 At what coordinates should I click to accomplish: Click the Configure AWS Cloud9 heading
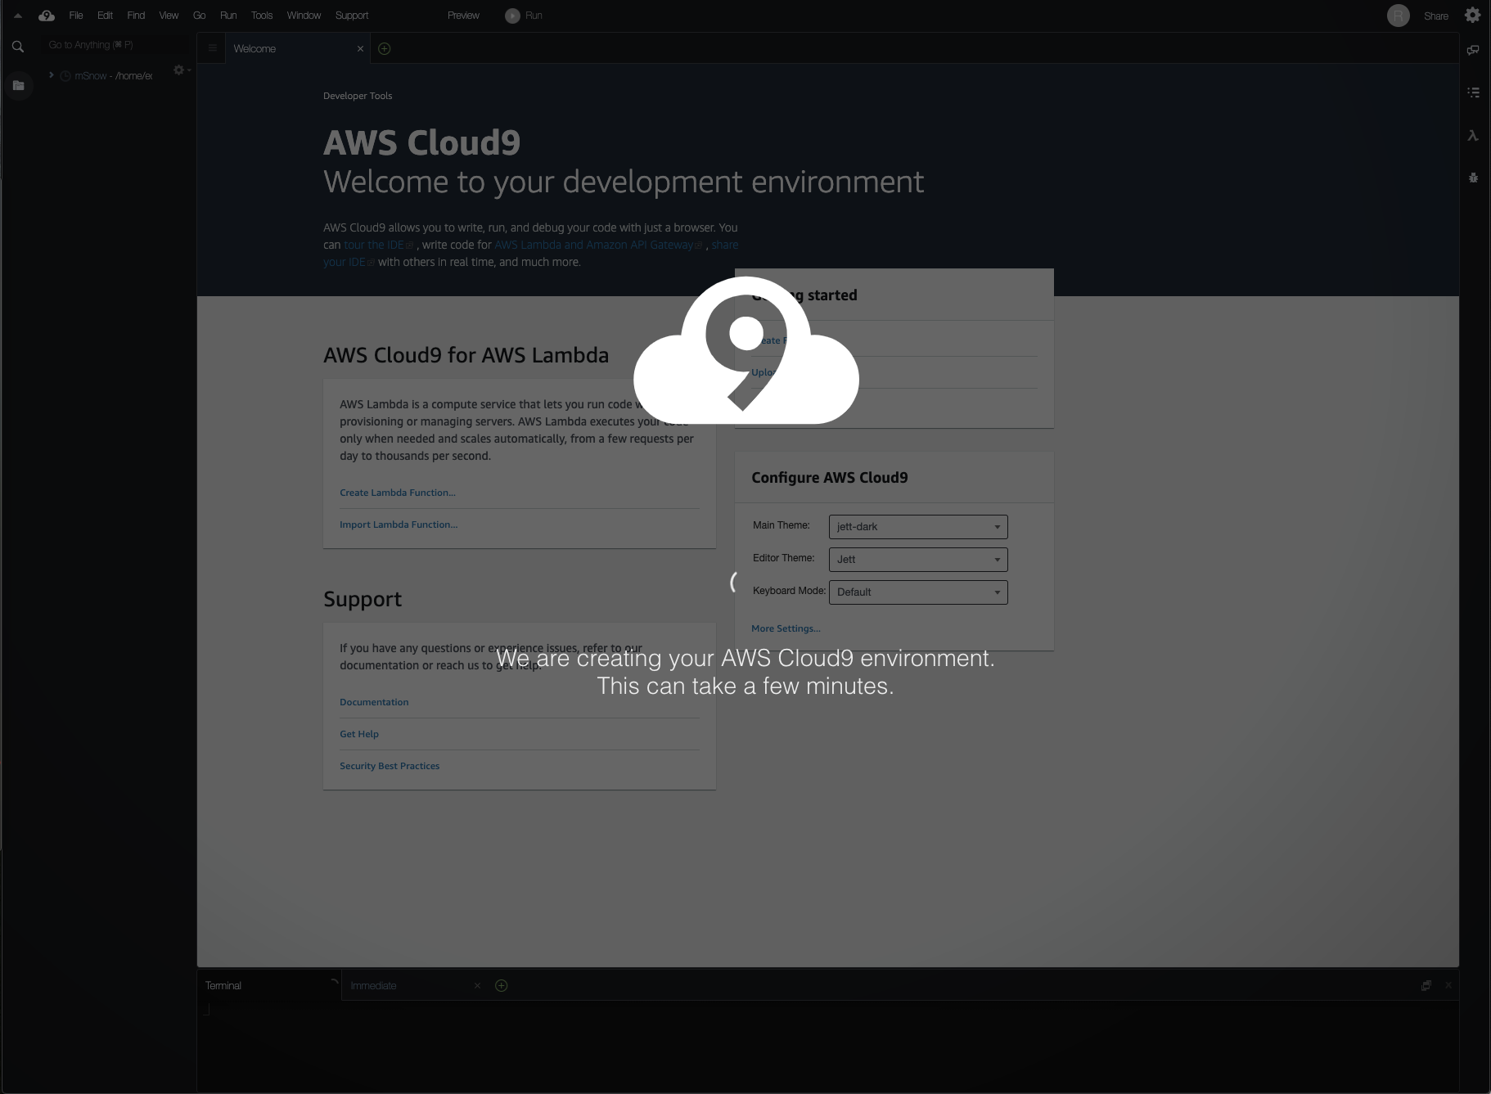tap(830, 478)
